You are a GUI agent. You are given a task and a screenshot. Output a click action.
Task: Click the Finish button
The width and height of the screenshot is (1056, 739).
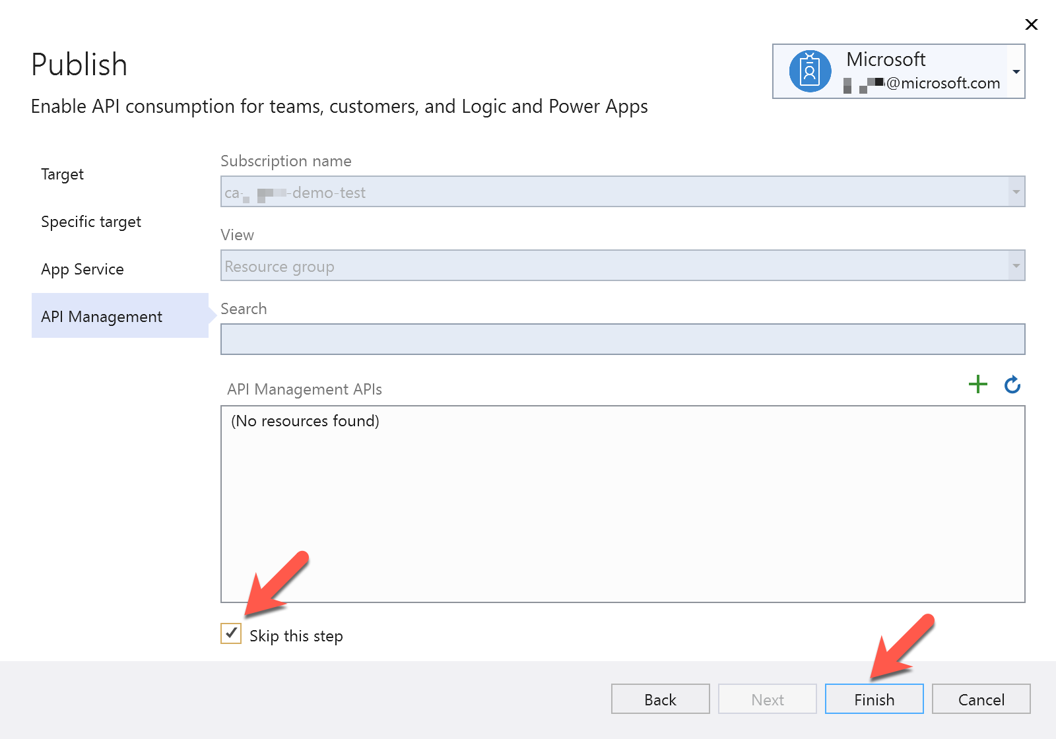click(x=874, y=699)
